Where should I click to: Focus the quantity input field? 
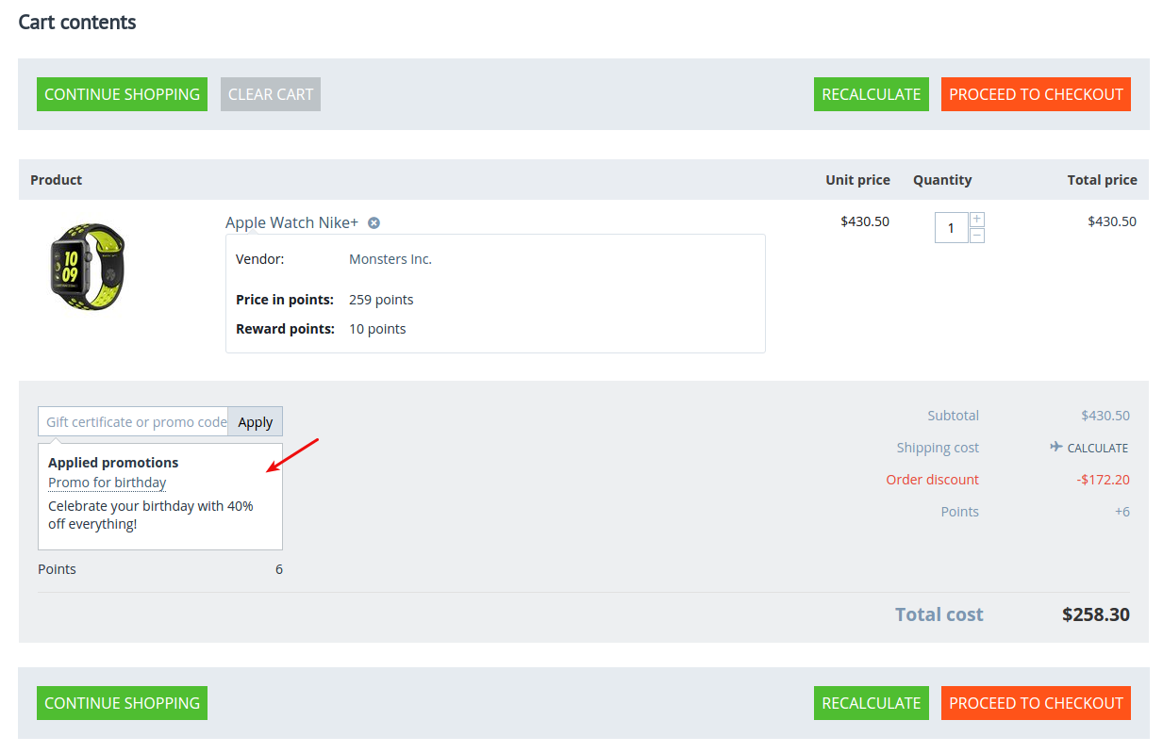tap(952, 227)
